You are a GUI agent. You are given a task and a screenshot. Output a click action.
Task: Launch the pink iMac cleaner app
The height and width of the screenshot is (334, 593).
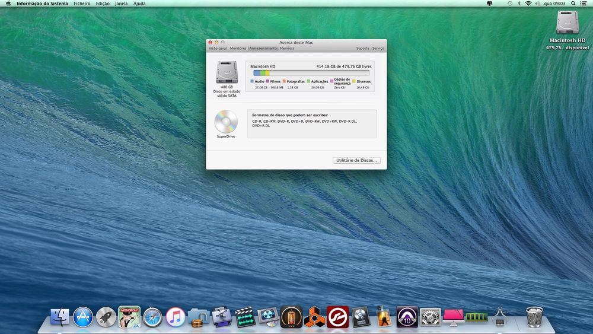[453, 317]
